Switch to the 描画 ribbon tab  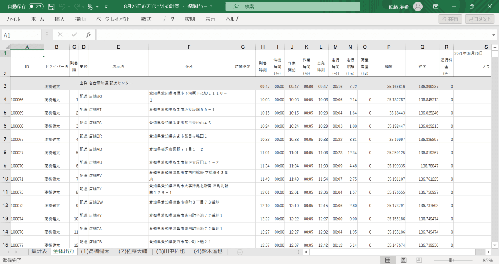pos(80,19)
